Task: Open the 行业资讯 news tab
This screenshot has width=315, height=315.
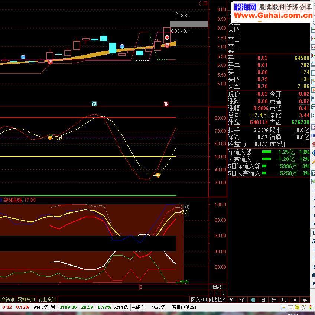Action: [47, 299]
